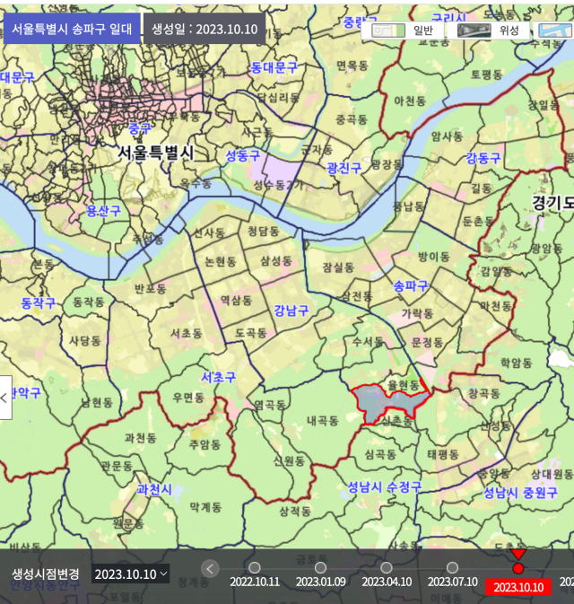Click the 서초동 neighborhood label
Image resolution: width=574 pixels, height=604 pixels.
(187, 333)
